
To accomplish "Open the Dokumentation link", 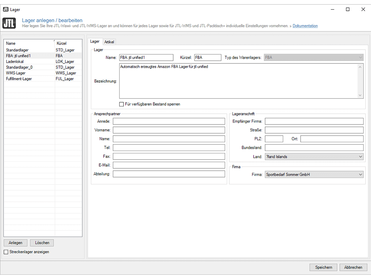I will tap(305, 26).
